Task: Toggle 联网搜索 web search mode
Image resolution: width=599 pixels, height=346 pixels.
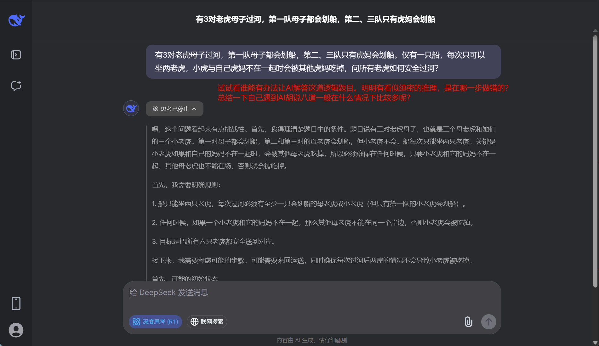Action: click(x=207, y=322)
